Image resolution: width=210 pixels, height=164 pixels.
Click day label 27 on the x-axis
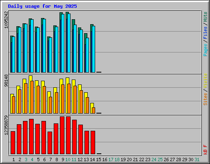(172, 159)
